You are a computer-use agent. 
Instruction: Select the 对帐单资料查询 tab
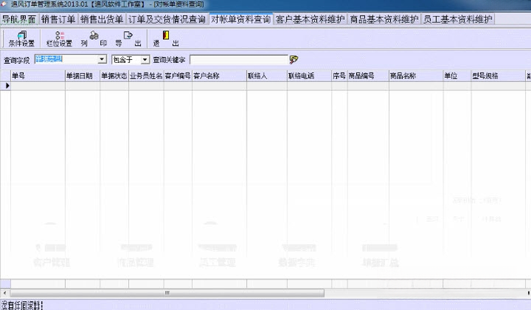pyautogui.click(x=241, y=19)
